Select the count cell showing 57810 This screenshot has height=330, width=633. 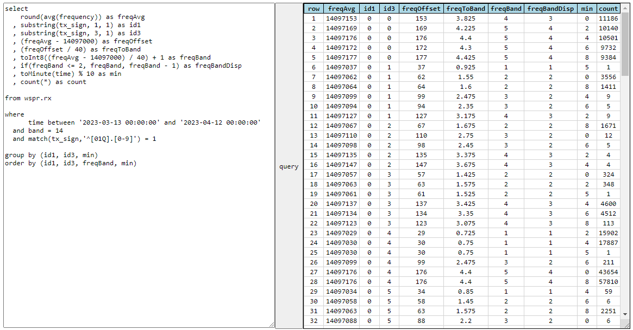point(608,282)
